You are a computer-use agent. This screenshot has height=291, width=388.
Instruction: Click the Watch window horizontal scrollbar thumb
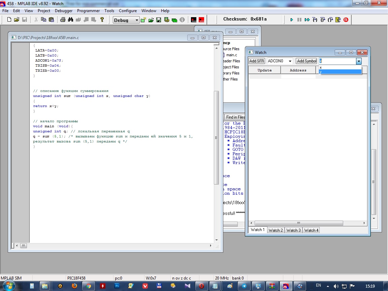coord(299,223)
